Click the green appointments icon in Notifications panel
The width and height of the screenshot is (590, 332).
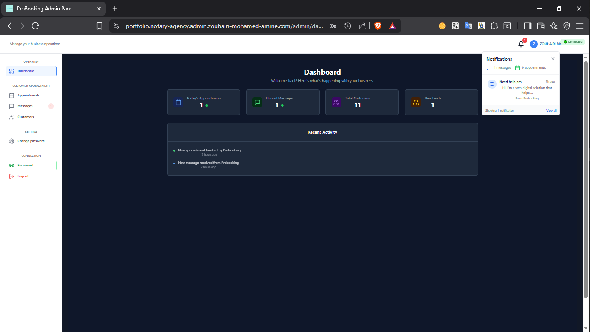517,67
